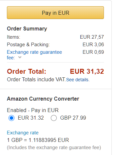
Task: Open the See details VAT link
Action: (78, 80)
